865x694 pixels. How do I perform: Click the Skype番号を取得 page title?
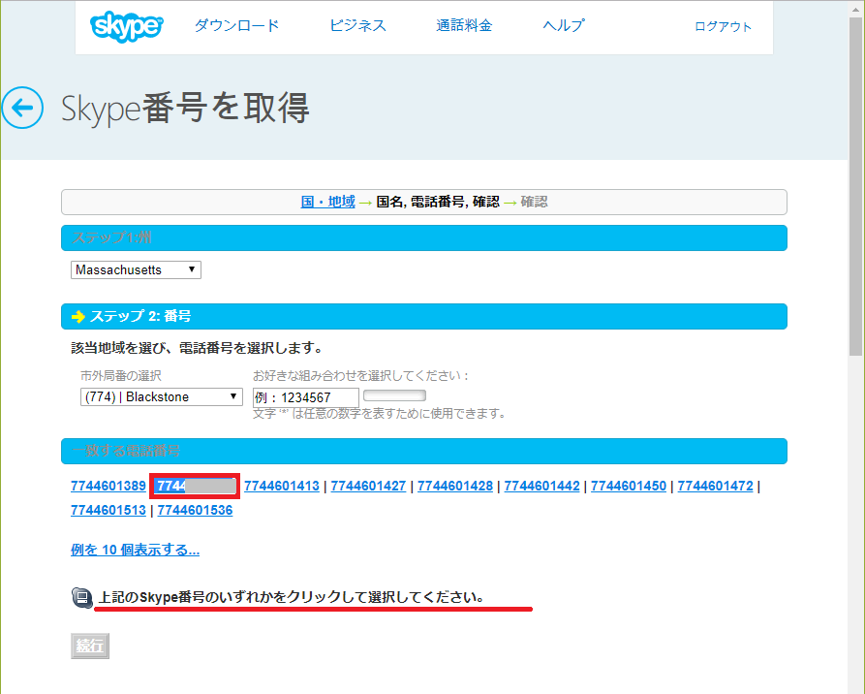pyautogui.click(x=185, y=108)
